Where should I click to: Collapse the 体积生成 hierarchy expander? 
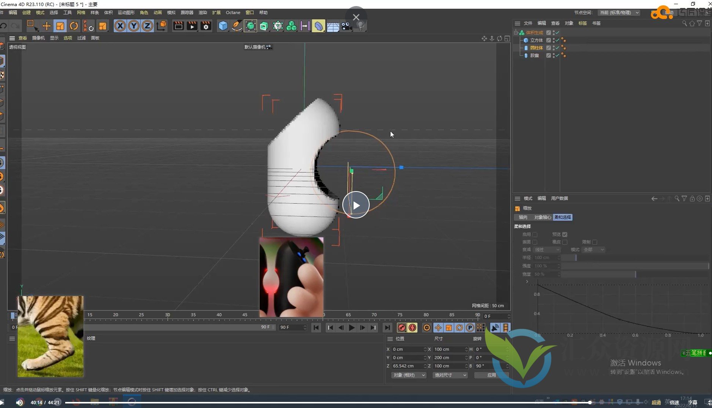[515, 32]
